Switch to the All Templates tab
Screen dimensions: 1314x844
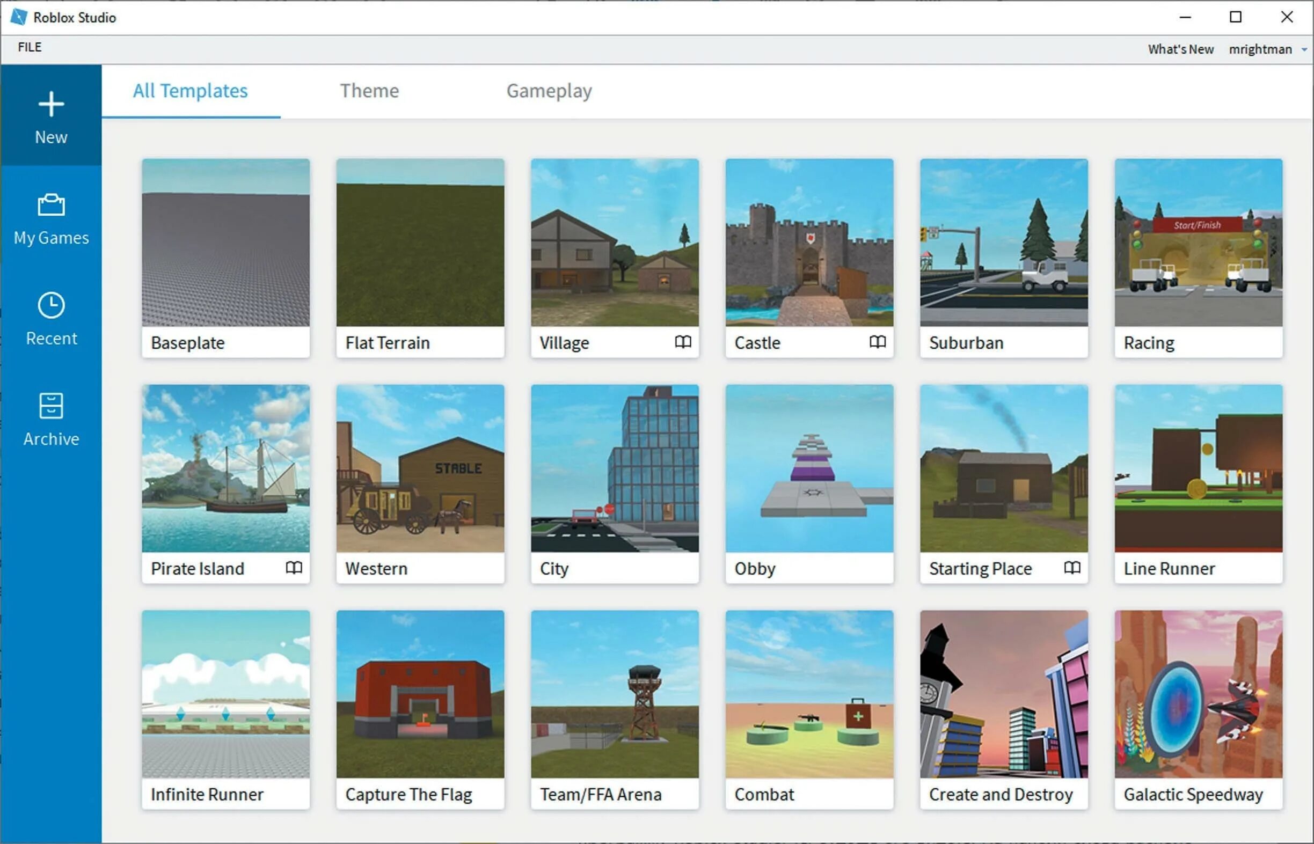click(x=190, y=91)
